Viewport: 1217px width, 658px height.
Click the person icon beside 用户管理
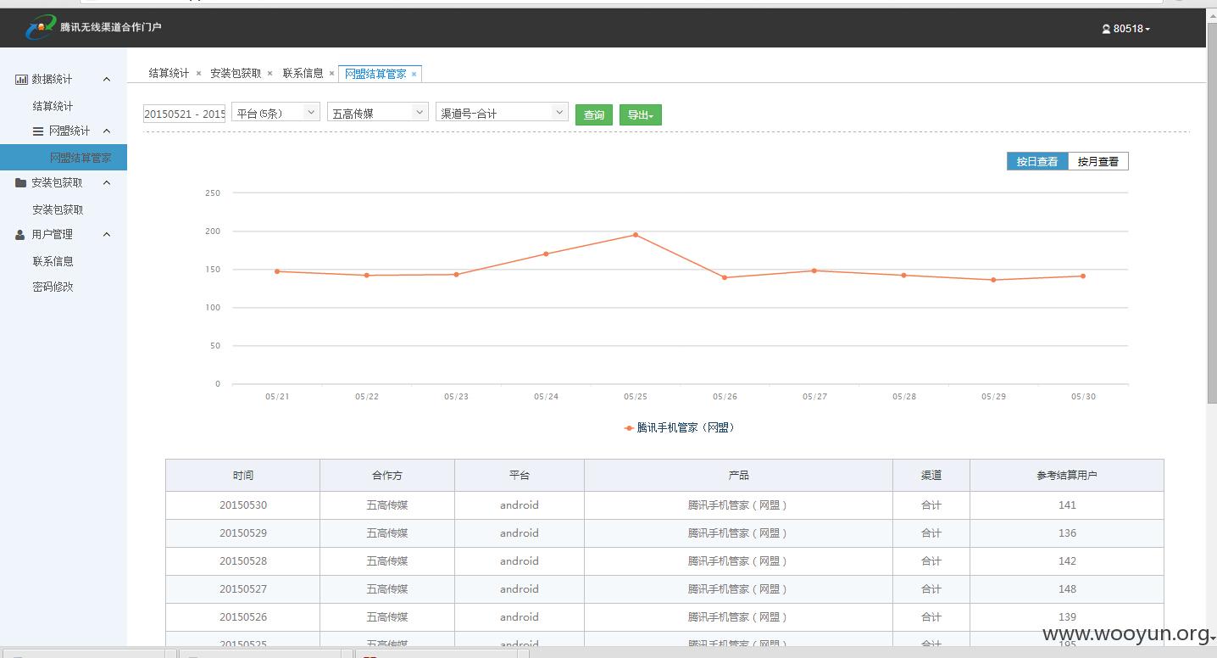[20, 235]
